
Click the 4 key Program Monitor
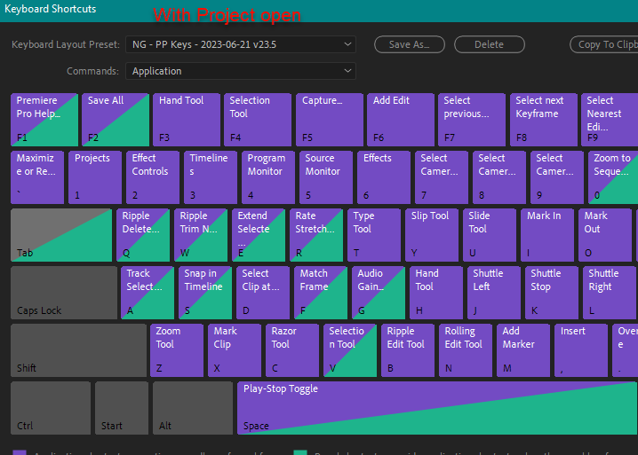click(268, 177)
